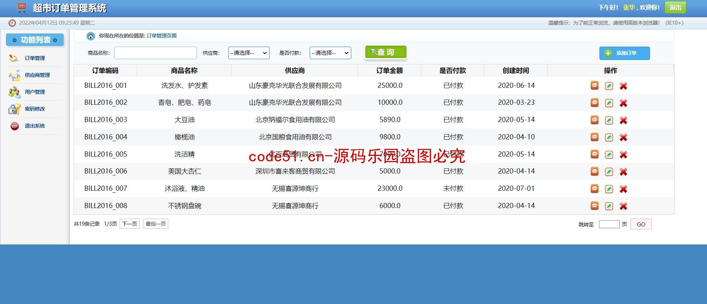This screenshot has width=707, height=304.
Task: Go to 下一页 next page
Action: 130,224
